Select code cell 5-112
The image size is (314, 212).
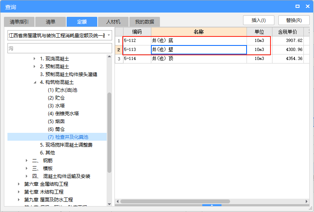[137, 41]
